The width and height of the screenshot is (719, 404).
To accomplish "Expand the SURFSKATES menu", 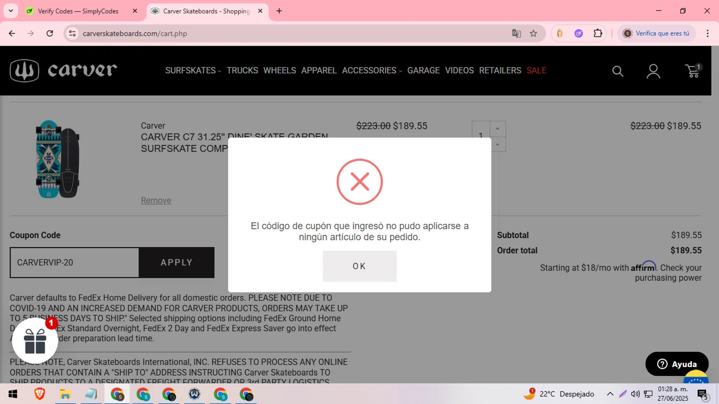I will pyautogui.click(x=193, y=70).
